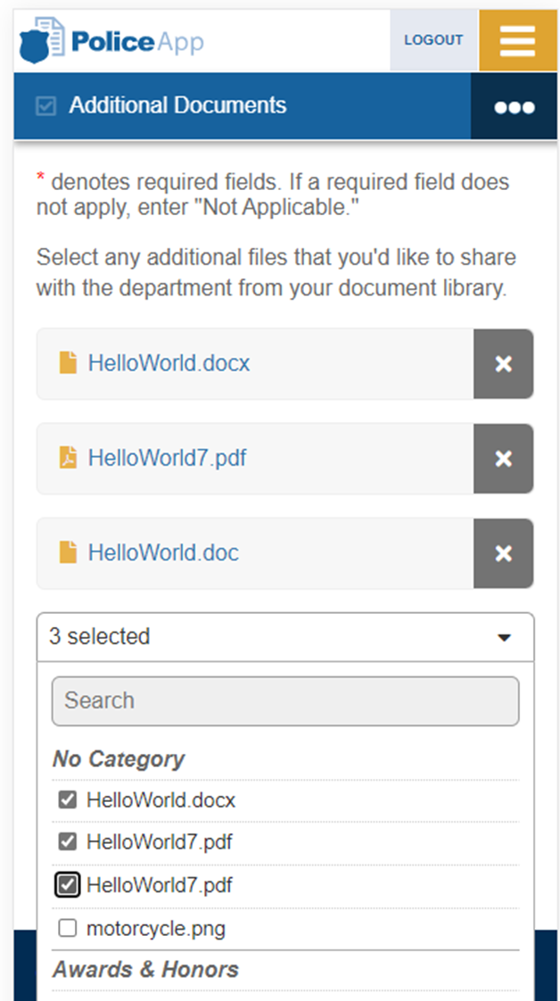Click into the Search field
Viewport: 560px width, 1001px height.
click(285, 701)
